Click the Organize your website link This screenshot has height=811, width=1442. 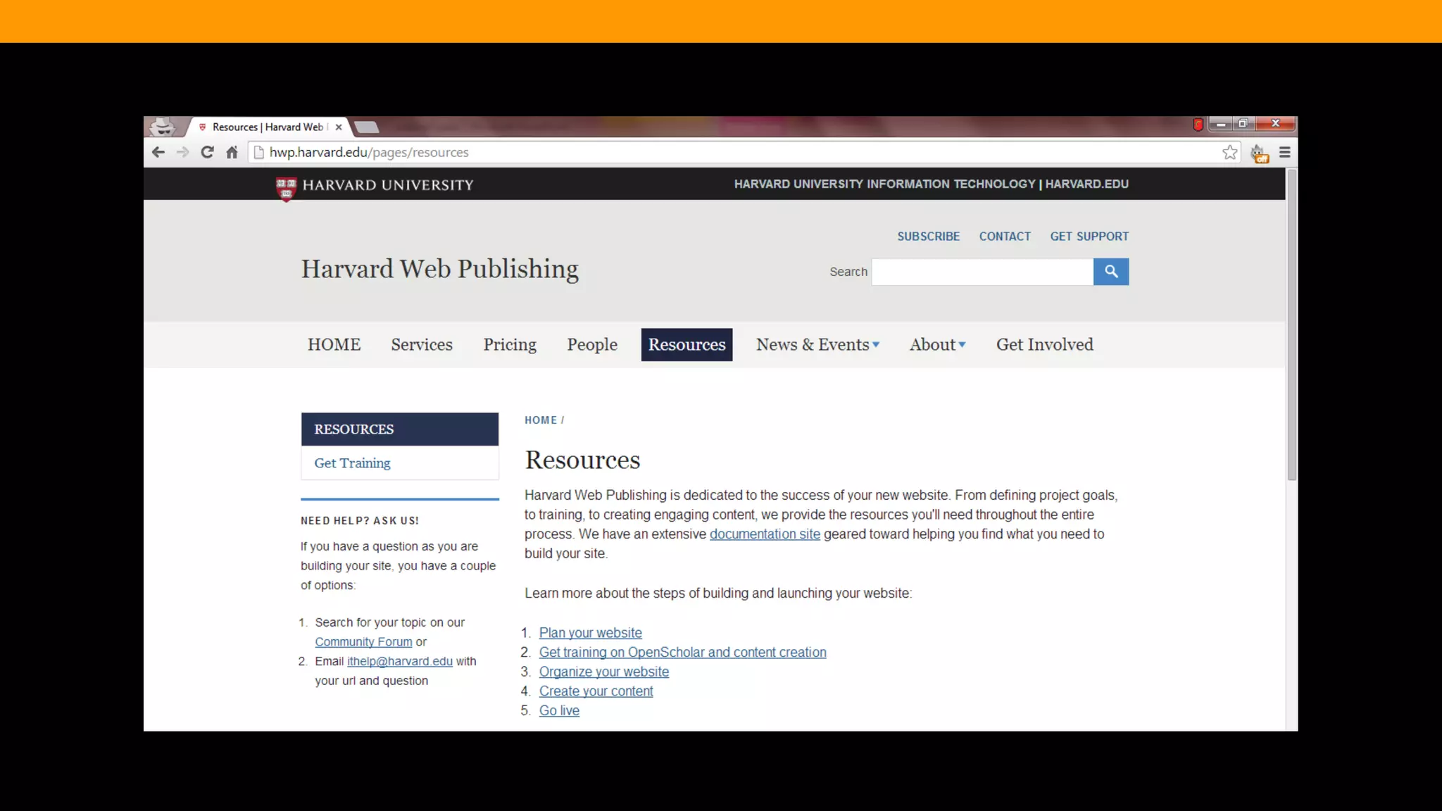(x=604, y=672)
